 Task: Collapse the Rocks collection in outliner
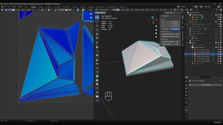point(188,43)
